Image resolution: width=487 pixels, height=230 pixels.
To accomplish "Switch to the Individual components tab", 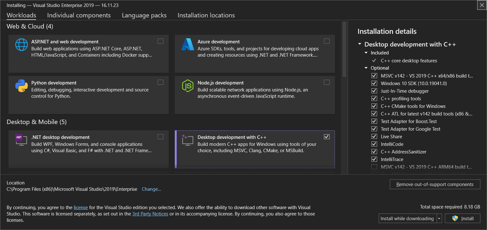I will 79,15.
